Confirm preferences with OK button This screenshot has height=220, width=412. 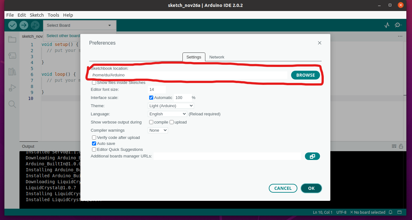tap(311, 188)
